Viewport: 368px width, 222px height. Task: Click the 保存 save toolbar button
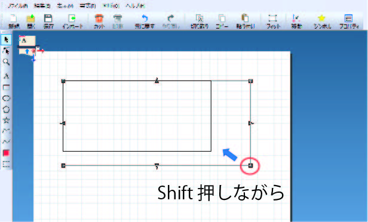click(48, 21)
